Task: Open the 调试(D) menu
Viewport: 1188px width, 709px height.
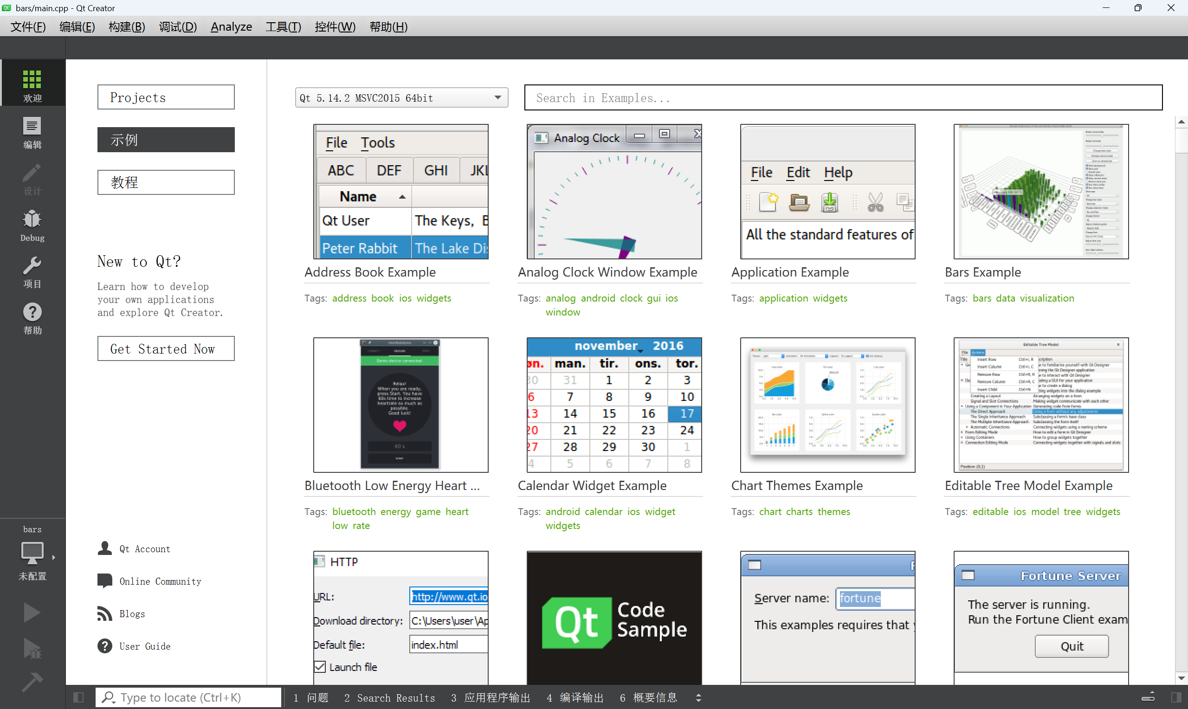Action: pyautogui.click(x=178, y=27)
